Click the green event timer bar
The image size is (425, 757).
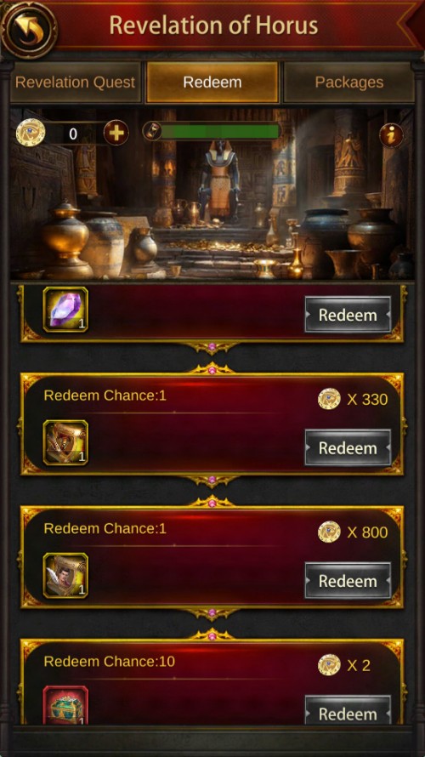tap(220, 131)
